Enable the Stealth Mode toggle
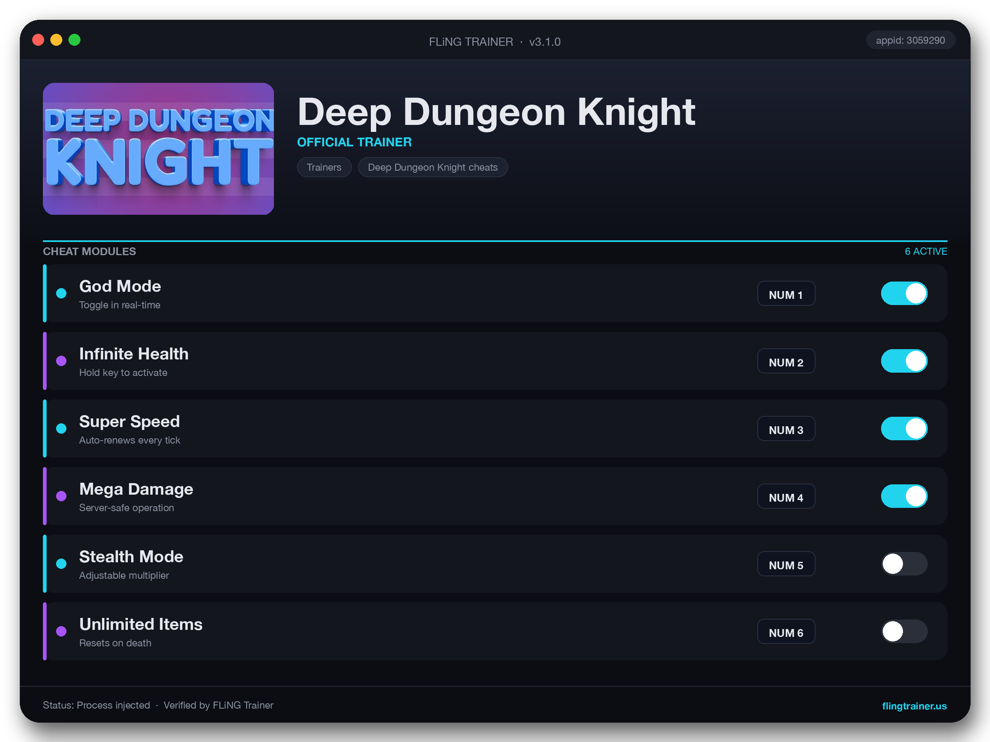Screen dimensions: 990x742 [904, 564]
